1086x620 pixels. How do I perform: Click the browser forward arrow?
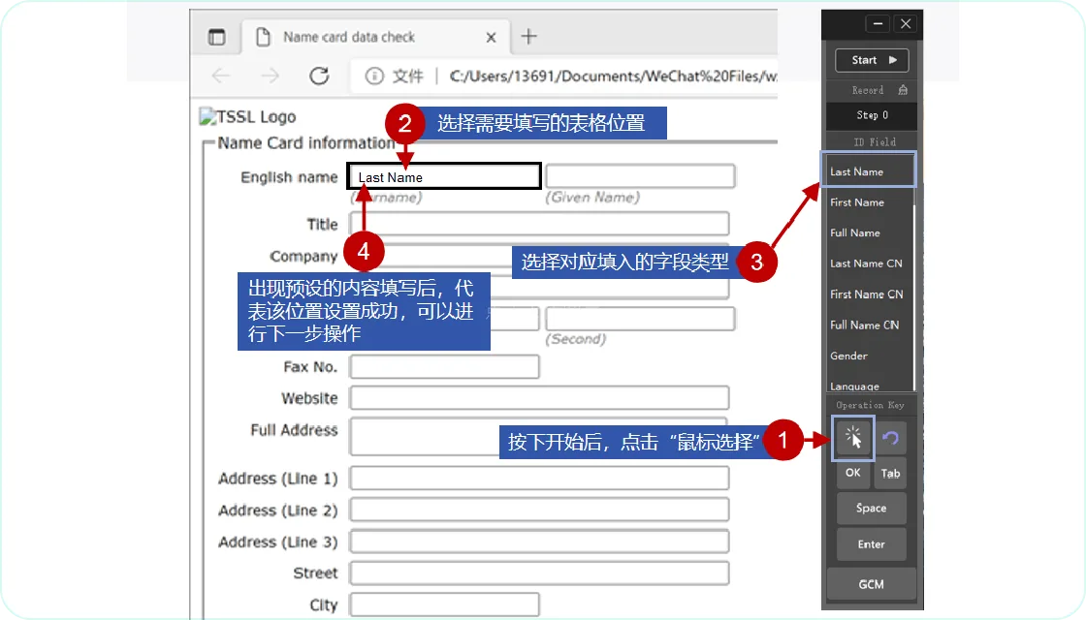(x=271, y=76)
